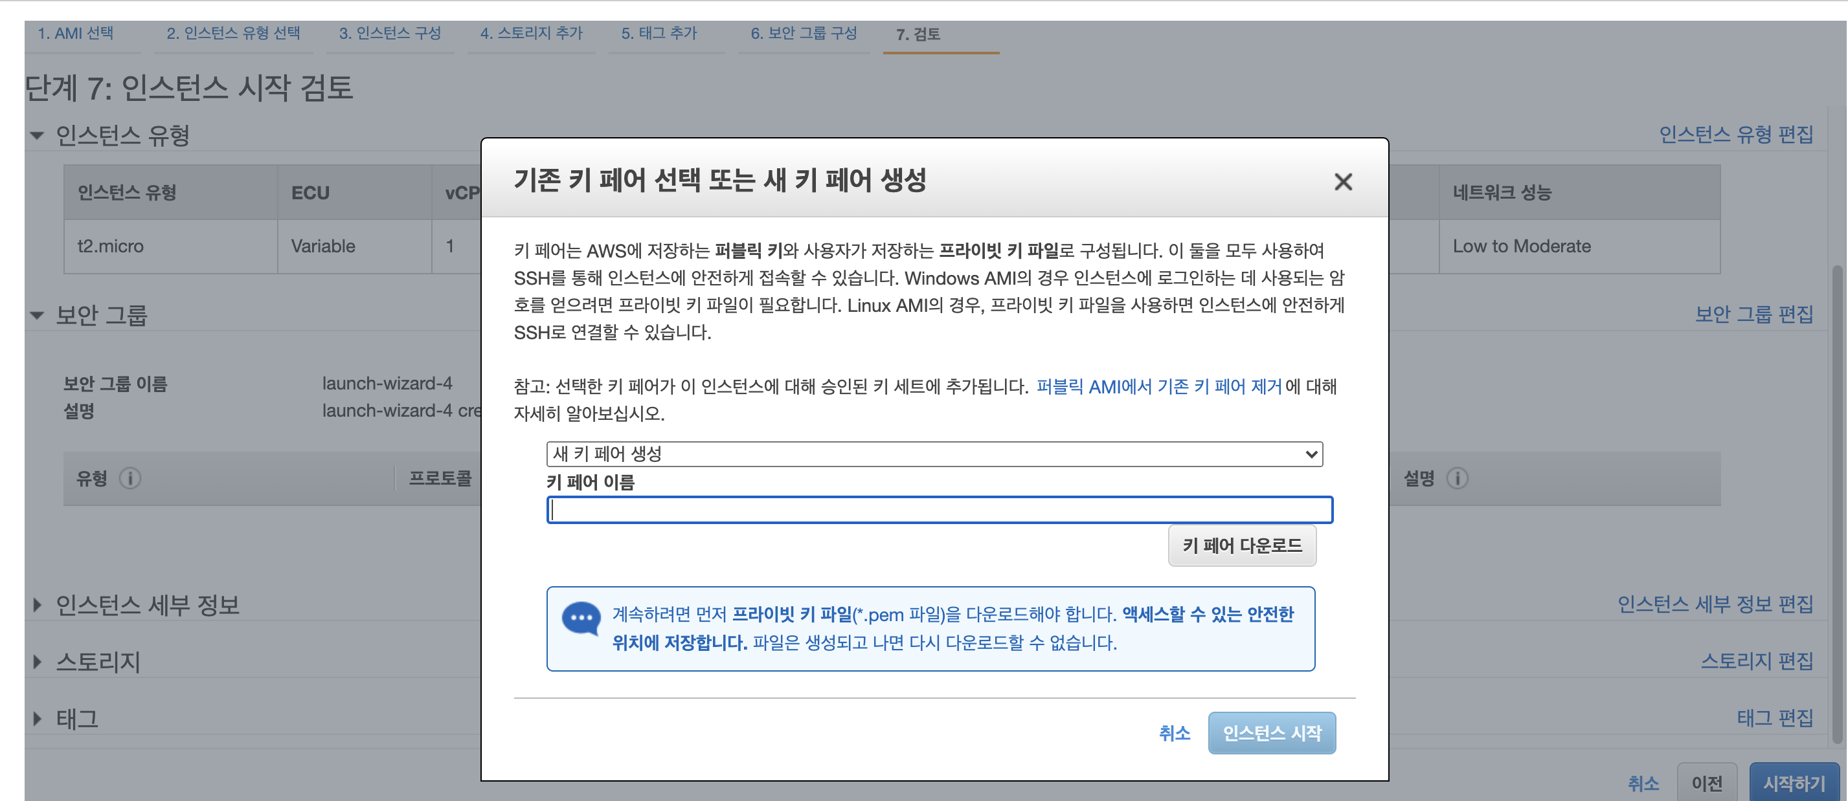
Task: Collapse the 보안 그룹 section
Action: coord(38,315)
